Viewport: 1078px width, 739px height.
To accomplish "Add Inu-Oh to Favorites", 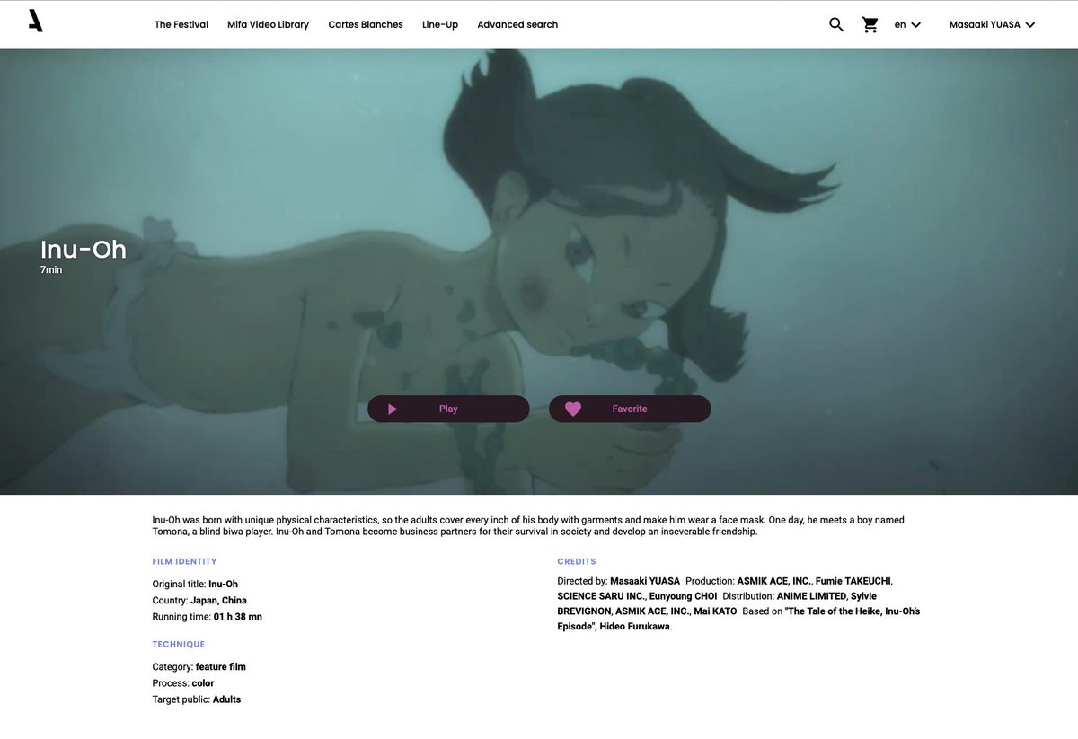I will pos(630,409).
